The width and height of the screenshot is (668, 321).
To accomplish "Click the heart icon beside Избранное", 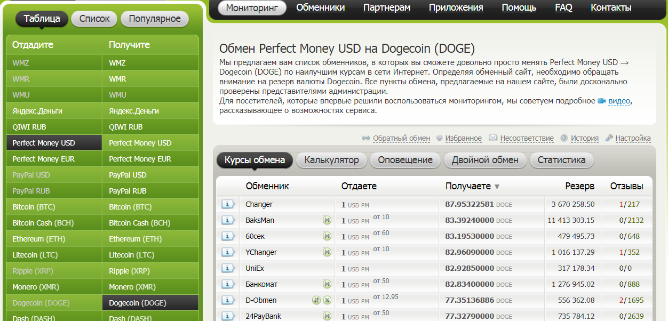I will coord(440,138).
